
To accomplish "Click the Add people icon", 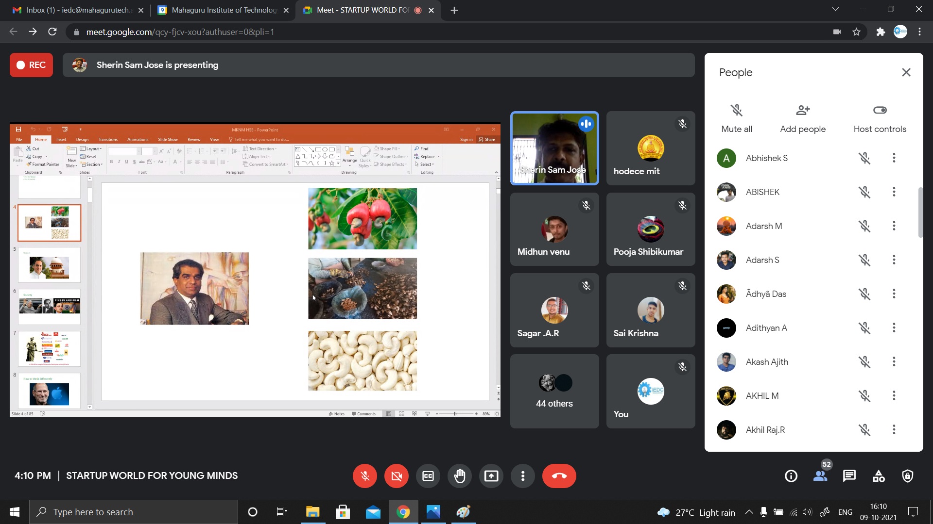I will [803, 111].
